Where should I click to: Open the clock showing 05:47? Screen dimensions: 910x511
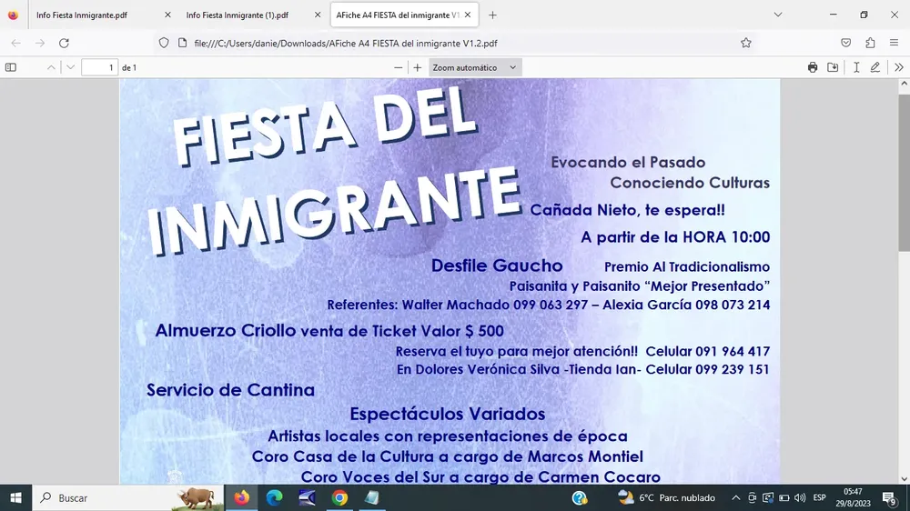click(854, 497)
